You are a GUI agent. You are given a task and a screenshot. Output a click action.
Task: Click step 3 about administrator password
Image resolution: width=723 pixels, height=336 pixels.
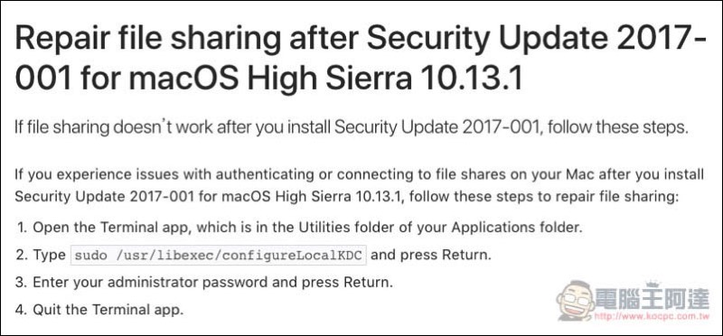tap(203, 283)
